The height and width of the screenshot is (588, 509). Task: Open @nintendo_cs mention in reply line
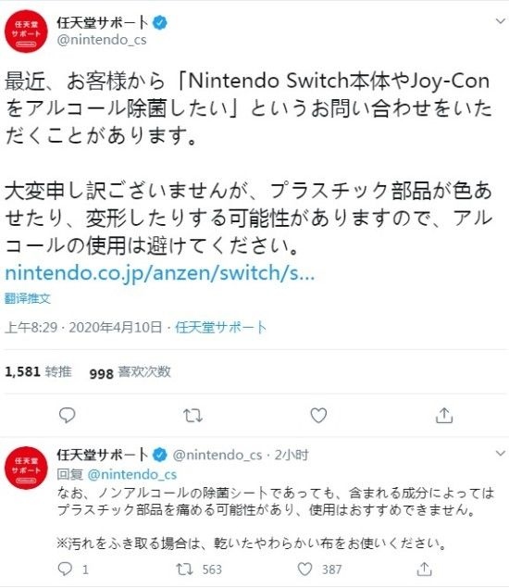pos(132,474)
